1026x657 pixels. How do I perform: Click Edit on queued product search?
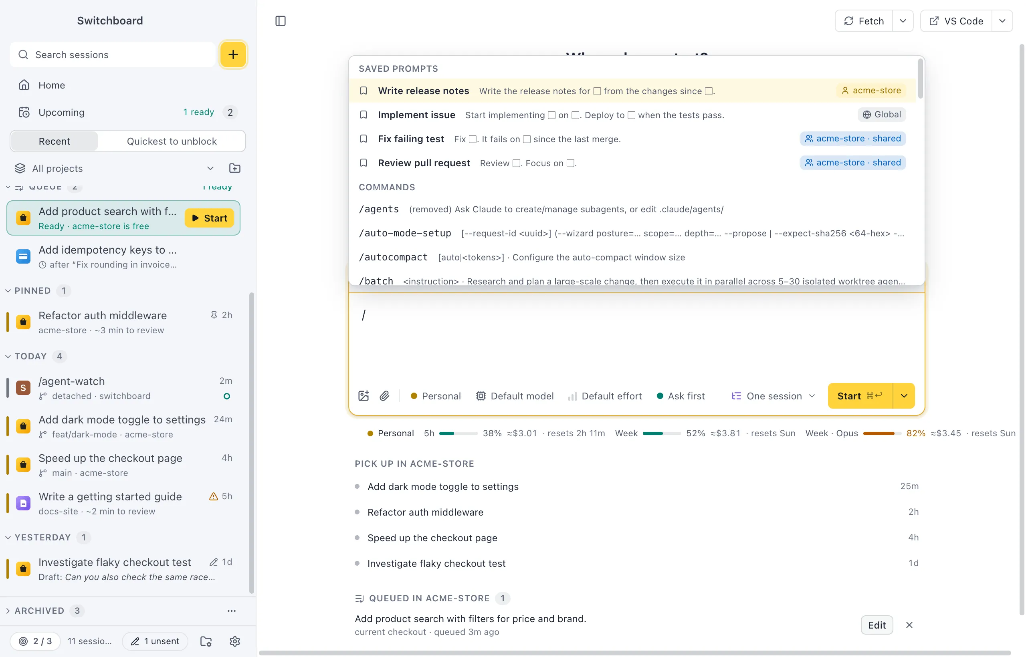tap(877, 625)
